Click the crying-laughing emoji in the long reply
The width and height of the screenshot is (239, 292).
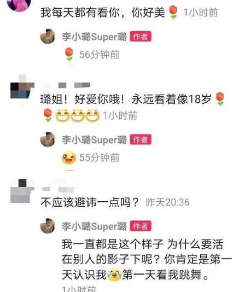[114, 275]
